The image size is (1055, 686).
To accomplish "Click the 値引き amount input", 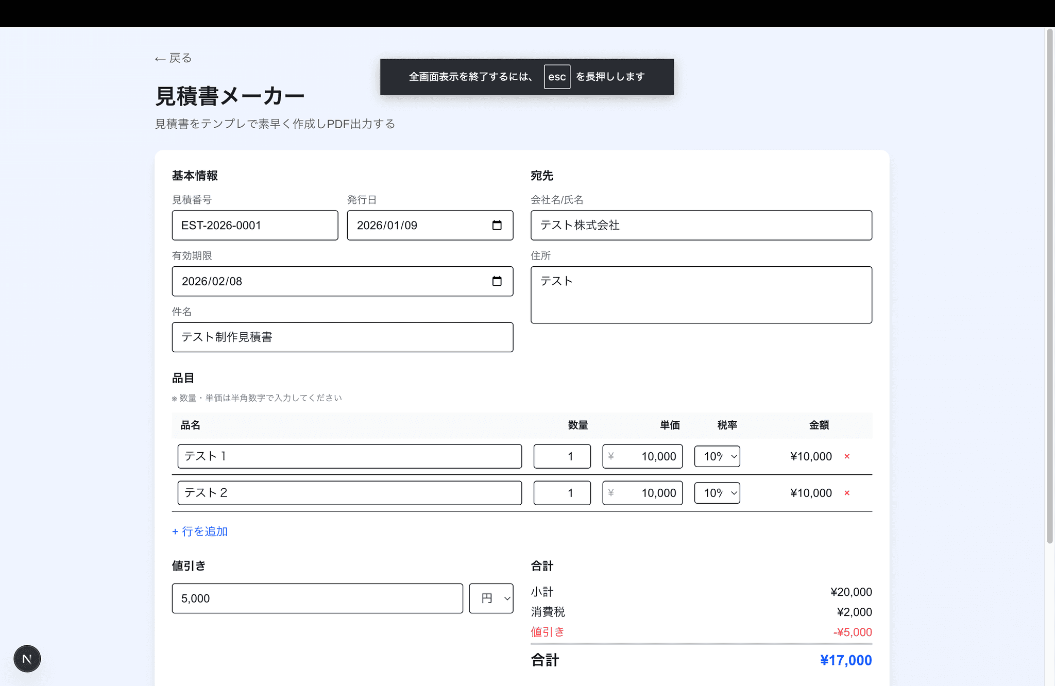I will pos(317,598).
